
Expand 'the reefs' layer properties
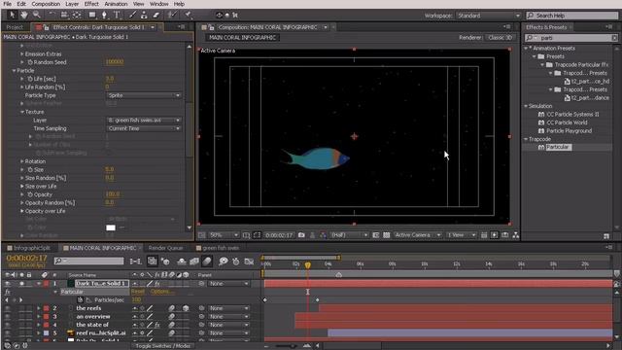click(x=39, y=308)
